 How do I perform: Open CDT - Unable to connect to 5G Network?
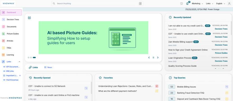tap(47, 86)
